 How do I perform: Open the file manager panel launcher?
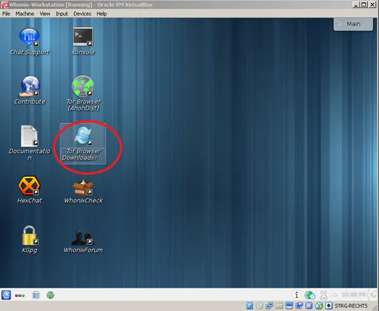(x=36, y=295)
